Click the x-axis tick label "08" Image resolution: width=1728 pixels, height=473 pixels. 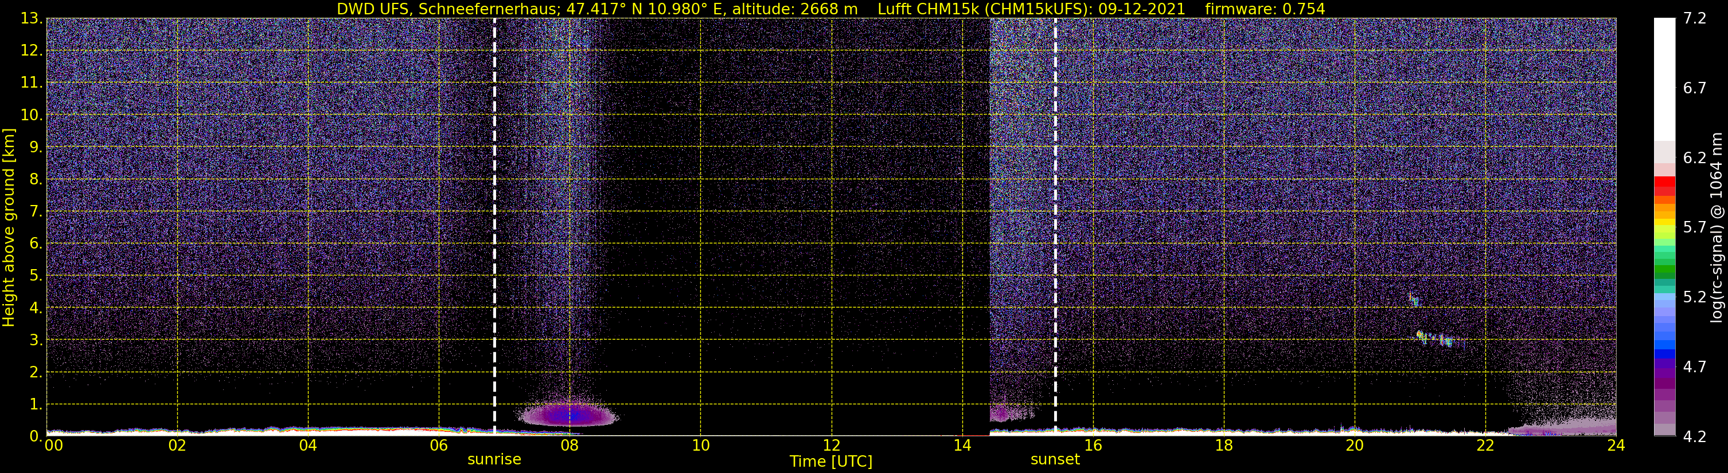click(x=570, y=446)
